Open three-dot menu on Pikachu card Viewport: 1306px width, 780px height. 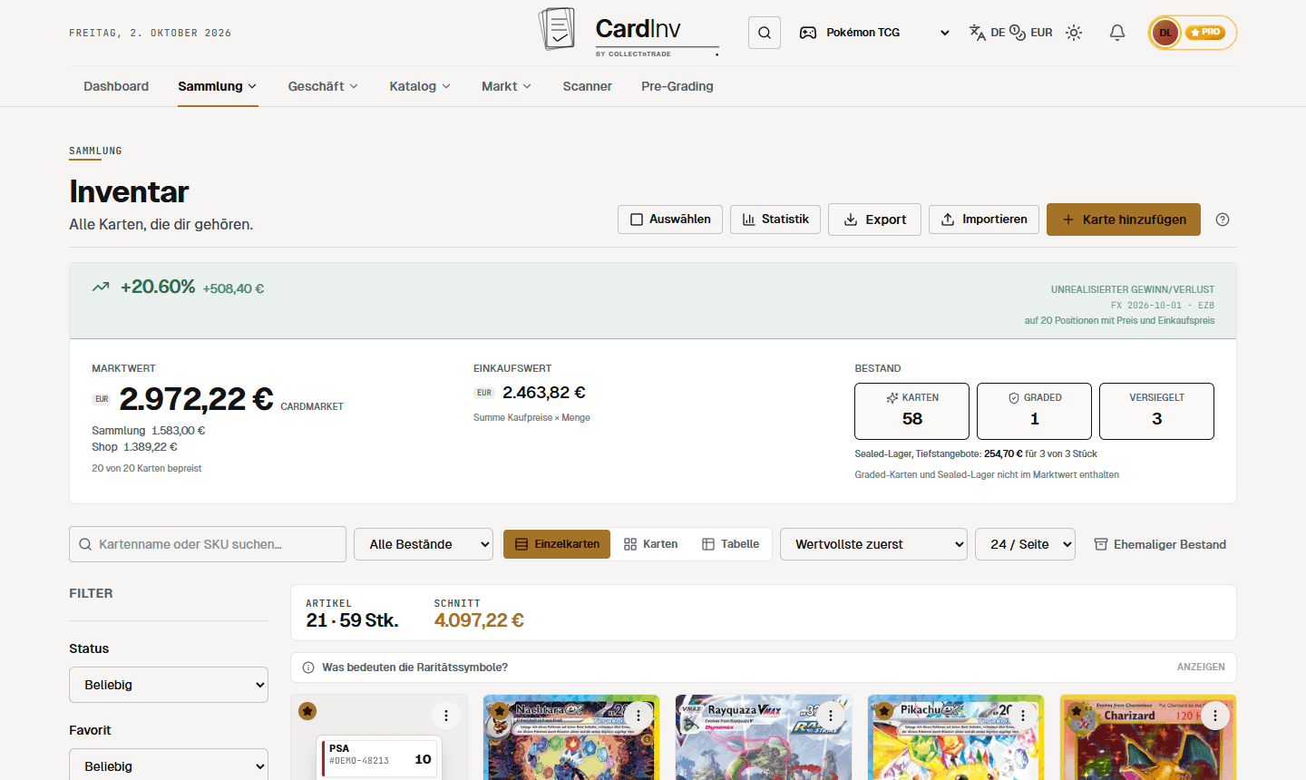point(1023,716)
